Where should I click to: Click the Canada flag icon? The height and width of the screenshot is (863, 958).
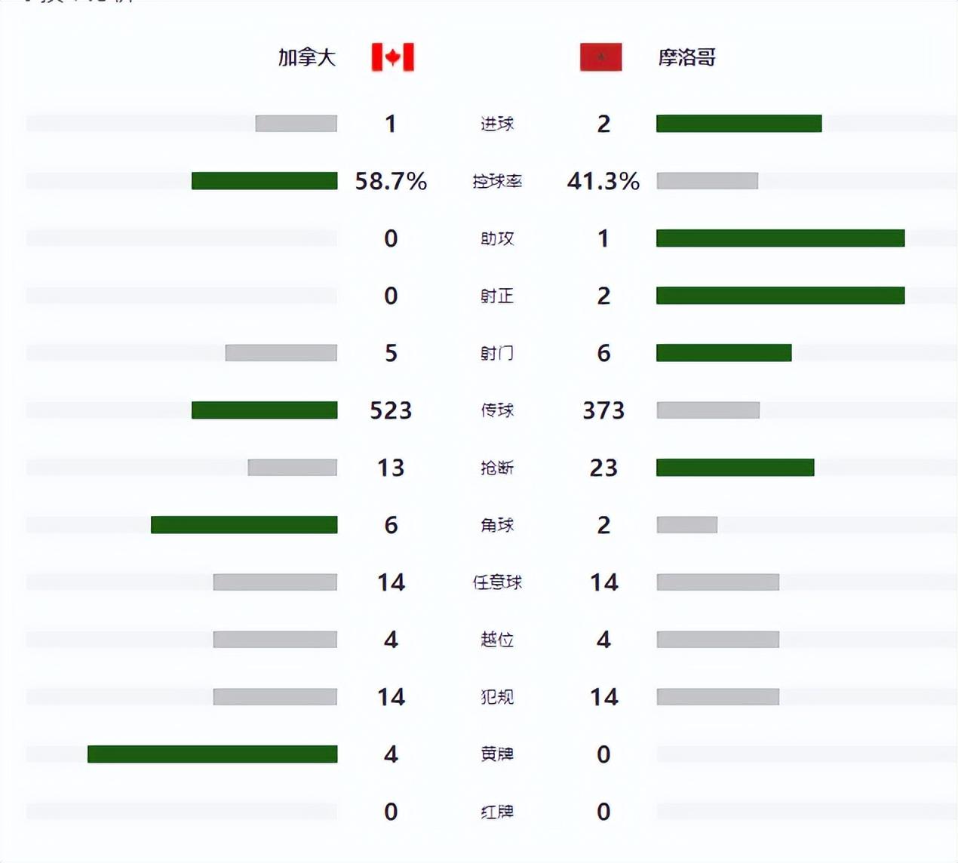click(x=392, y=57)
